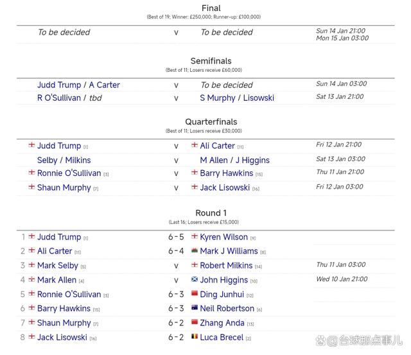Open M Allen / J Higgins entry
Image resolution: width=411 pixels, height=355 pixels.
point(234,160)
